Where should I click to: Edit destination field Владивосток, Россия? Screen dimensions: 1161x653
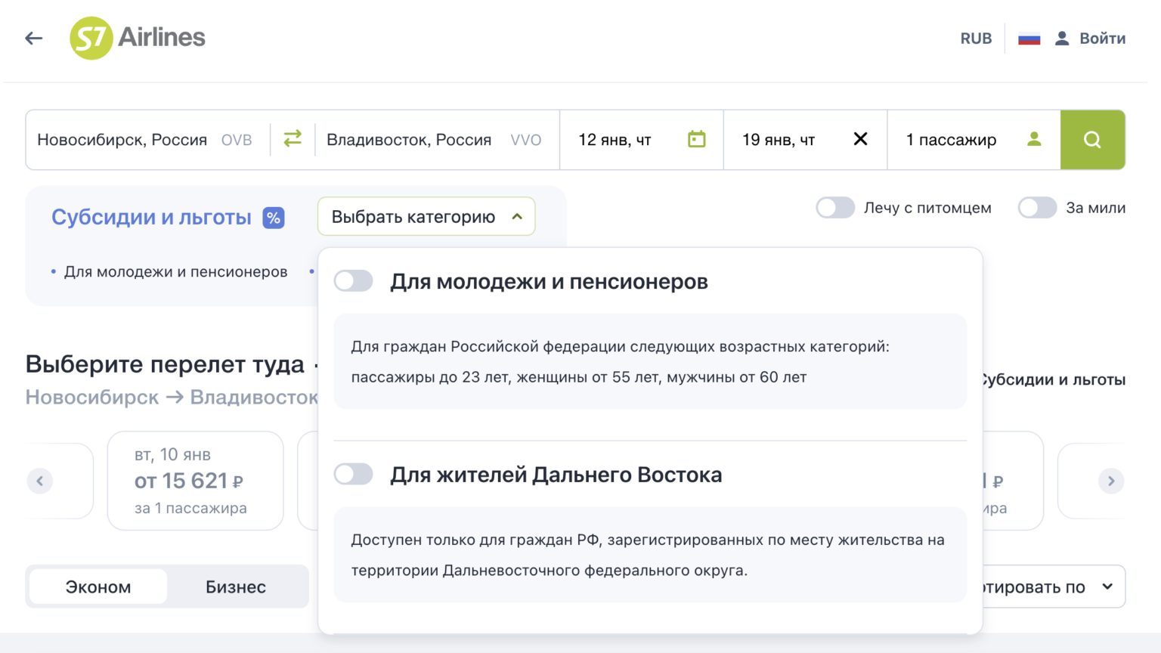[x=437, y=140]
